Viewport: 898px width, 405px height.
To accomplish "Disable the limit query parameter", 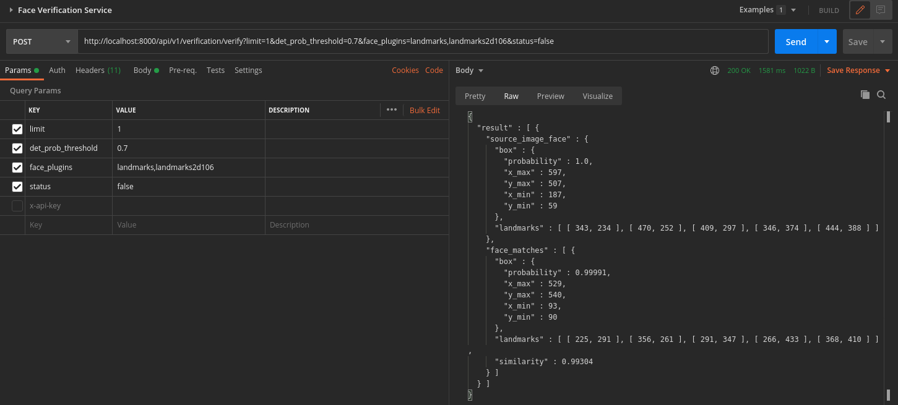I will tap(17, 129).
